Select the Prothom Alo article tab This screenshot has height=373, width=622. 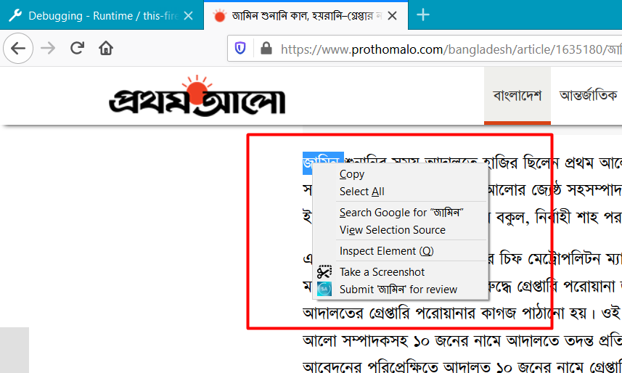[306, 15]
